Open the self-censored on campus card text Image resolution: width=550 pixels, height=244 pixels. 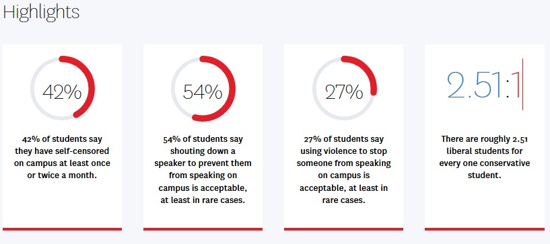point(62,157)
